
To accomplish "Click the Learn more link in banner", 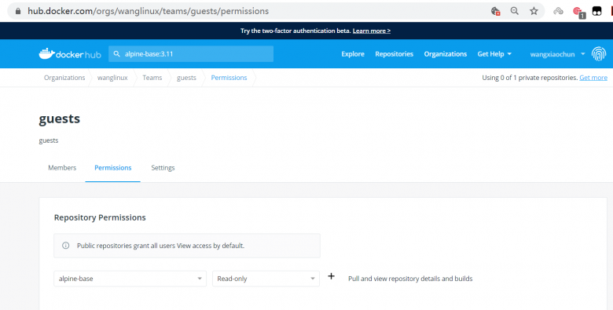I will click(x=372, y=31).
